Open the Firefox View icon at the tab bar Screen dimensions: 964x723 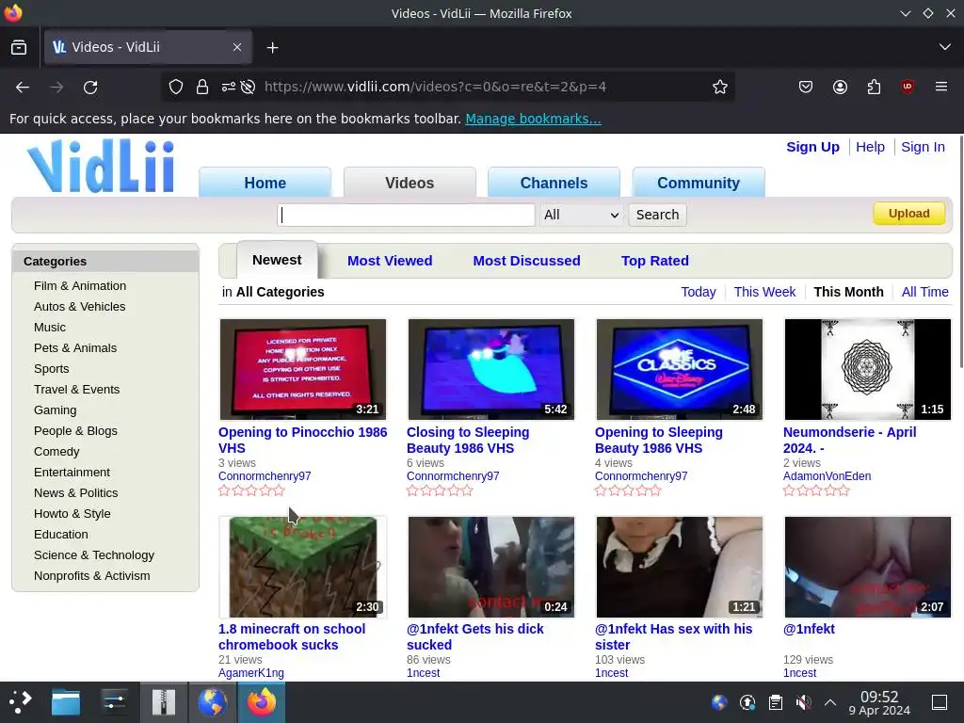[19, 47]
